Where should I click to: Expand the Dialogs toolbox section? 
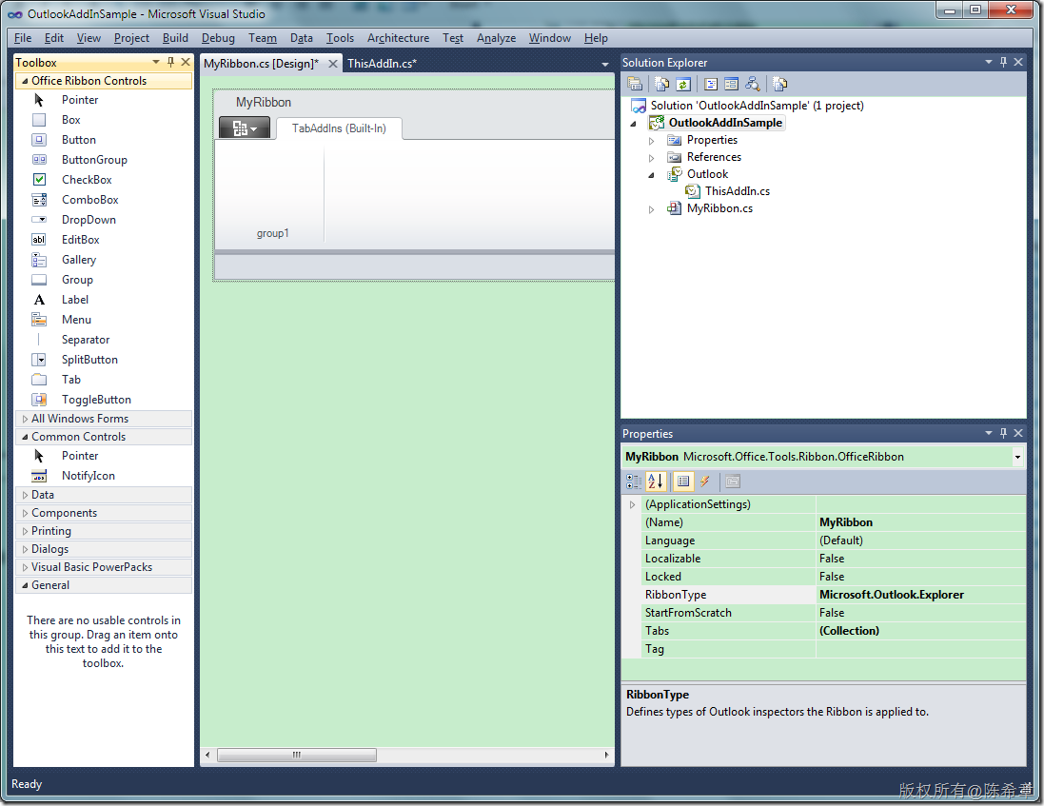click(x=26, y=549)
